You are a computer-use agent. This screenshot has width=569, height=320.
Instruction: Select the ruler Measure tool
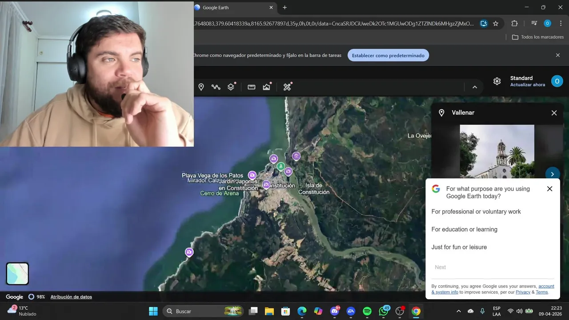tap(252, 87)
